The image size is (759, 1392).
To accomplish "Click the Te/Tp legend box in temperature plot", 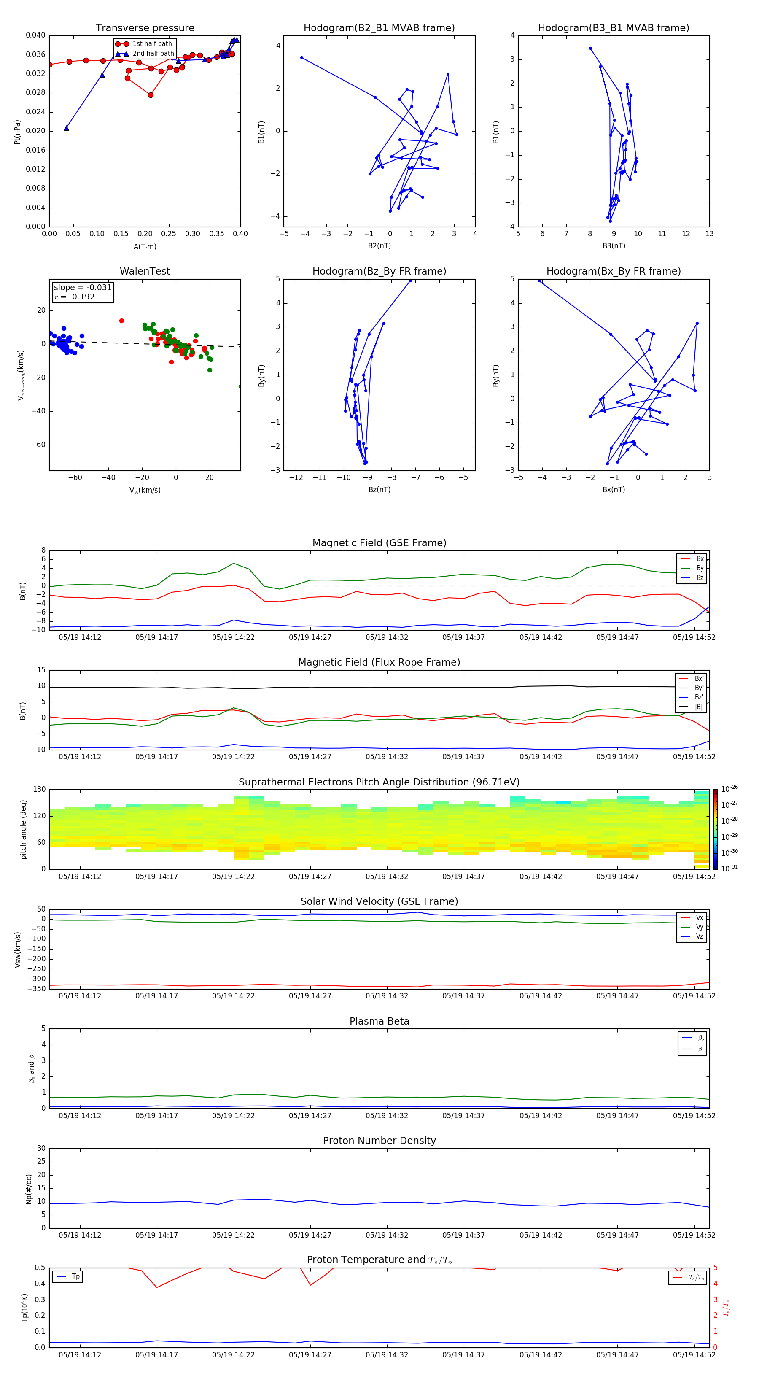I will coord(688,1277).
